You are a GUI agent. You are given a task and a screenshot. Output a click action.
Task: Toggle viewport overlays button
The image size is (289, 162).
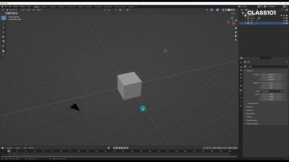tap(218, 10)
